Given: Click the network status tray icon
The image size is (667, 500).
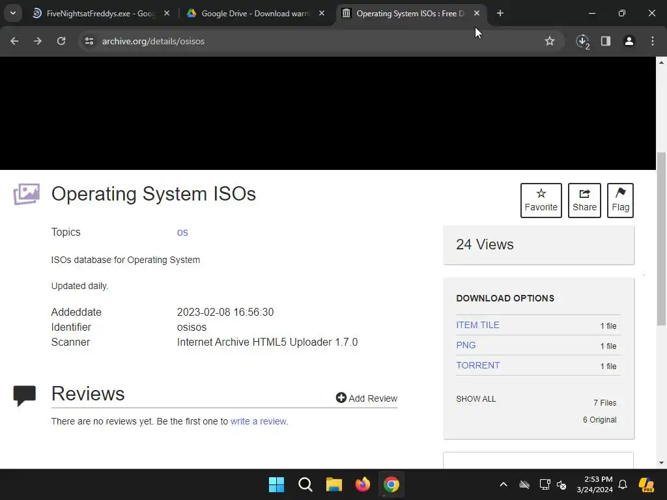Looking at the screenshot, I should click(x=545, y=484).
